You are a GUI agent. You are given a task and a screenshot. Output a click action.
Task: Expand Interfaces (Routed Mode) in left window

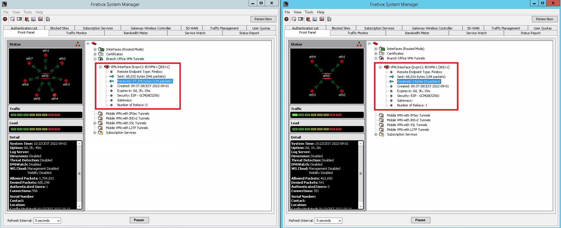point(95,49)
